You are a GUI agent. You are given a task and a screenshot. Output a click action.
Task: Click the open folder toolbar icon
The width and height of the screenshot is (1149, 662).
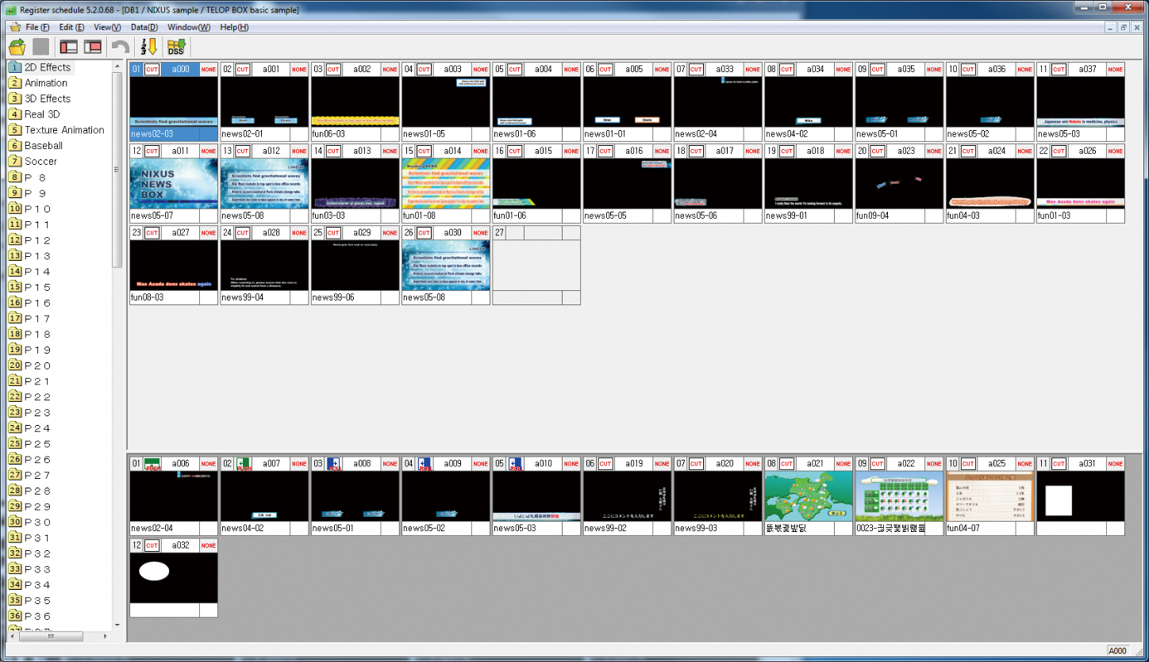pyautogui.click(x=17, y=47)
